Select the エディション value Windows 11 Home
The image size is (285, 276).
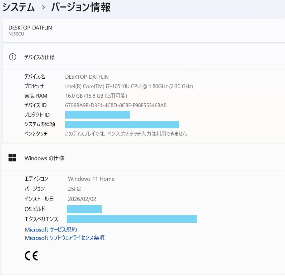coord(91,179)
